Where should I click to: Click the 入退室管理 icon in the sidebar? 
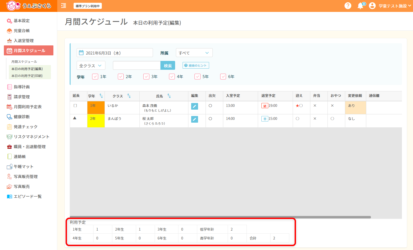click(x=9, y=41)
